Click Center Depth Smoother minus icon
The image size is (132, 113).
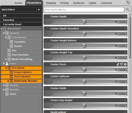tap(52, 33)
